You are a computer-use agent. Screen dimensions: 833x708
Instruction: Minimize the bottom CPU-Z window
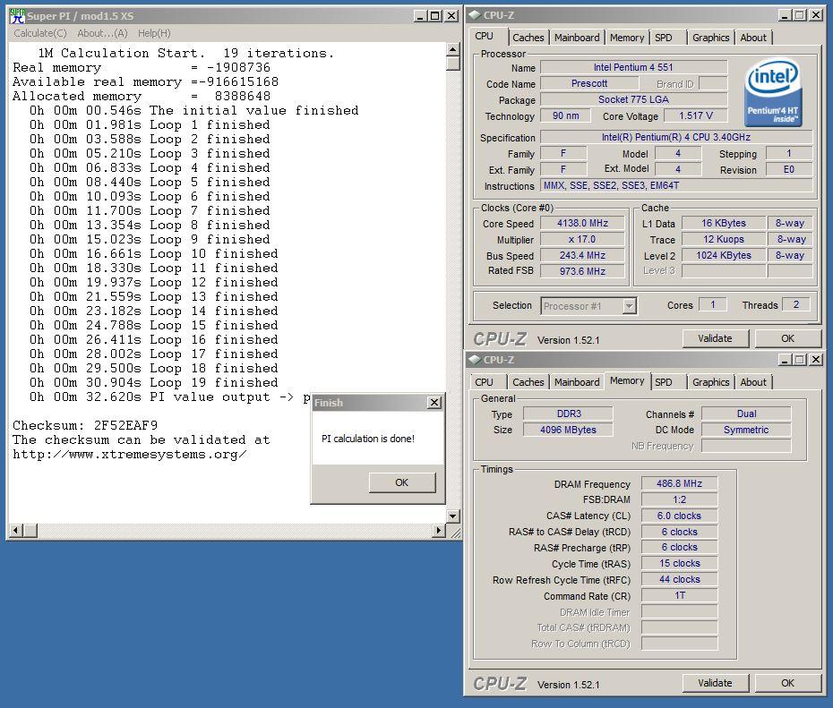786,359
